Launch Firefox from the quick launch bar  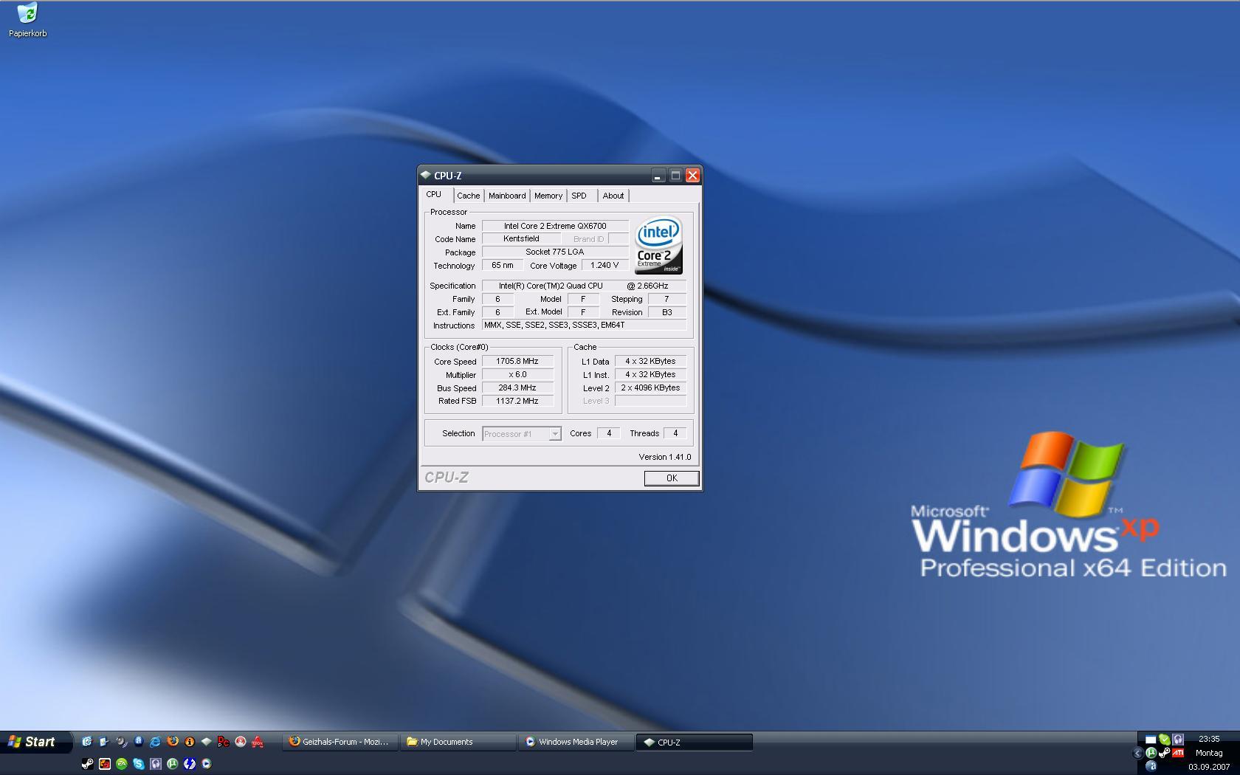point(173,741)
